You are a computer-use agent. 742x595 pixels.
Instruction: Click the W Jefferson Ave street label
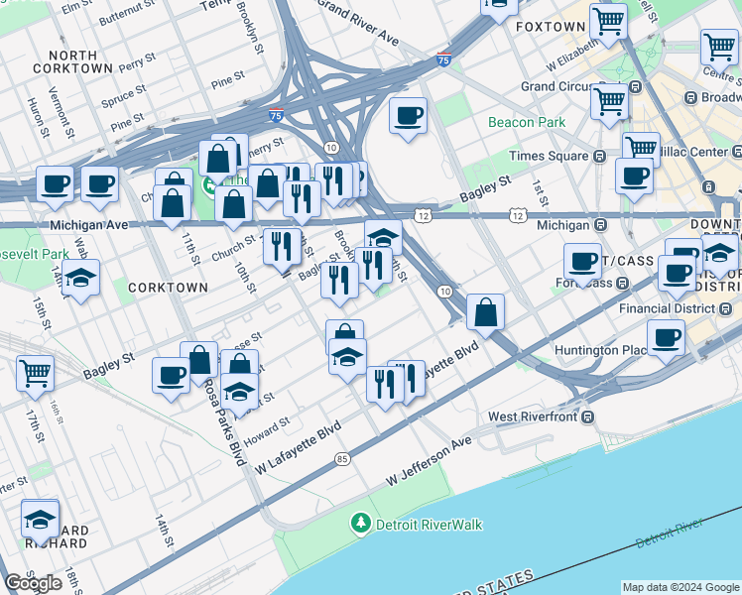click(x=429, y=461)
